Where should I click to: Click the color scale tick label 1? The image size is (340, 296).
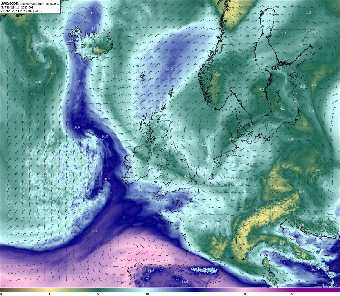pos(49,294)
